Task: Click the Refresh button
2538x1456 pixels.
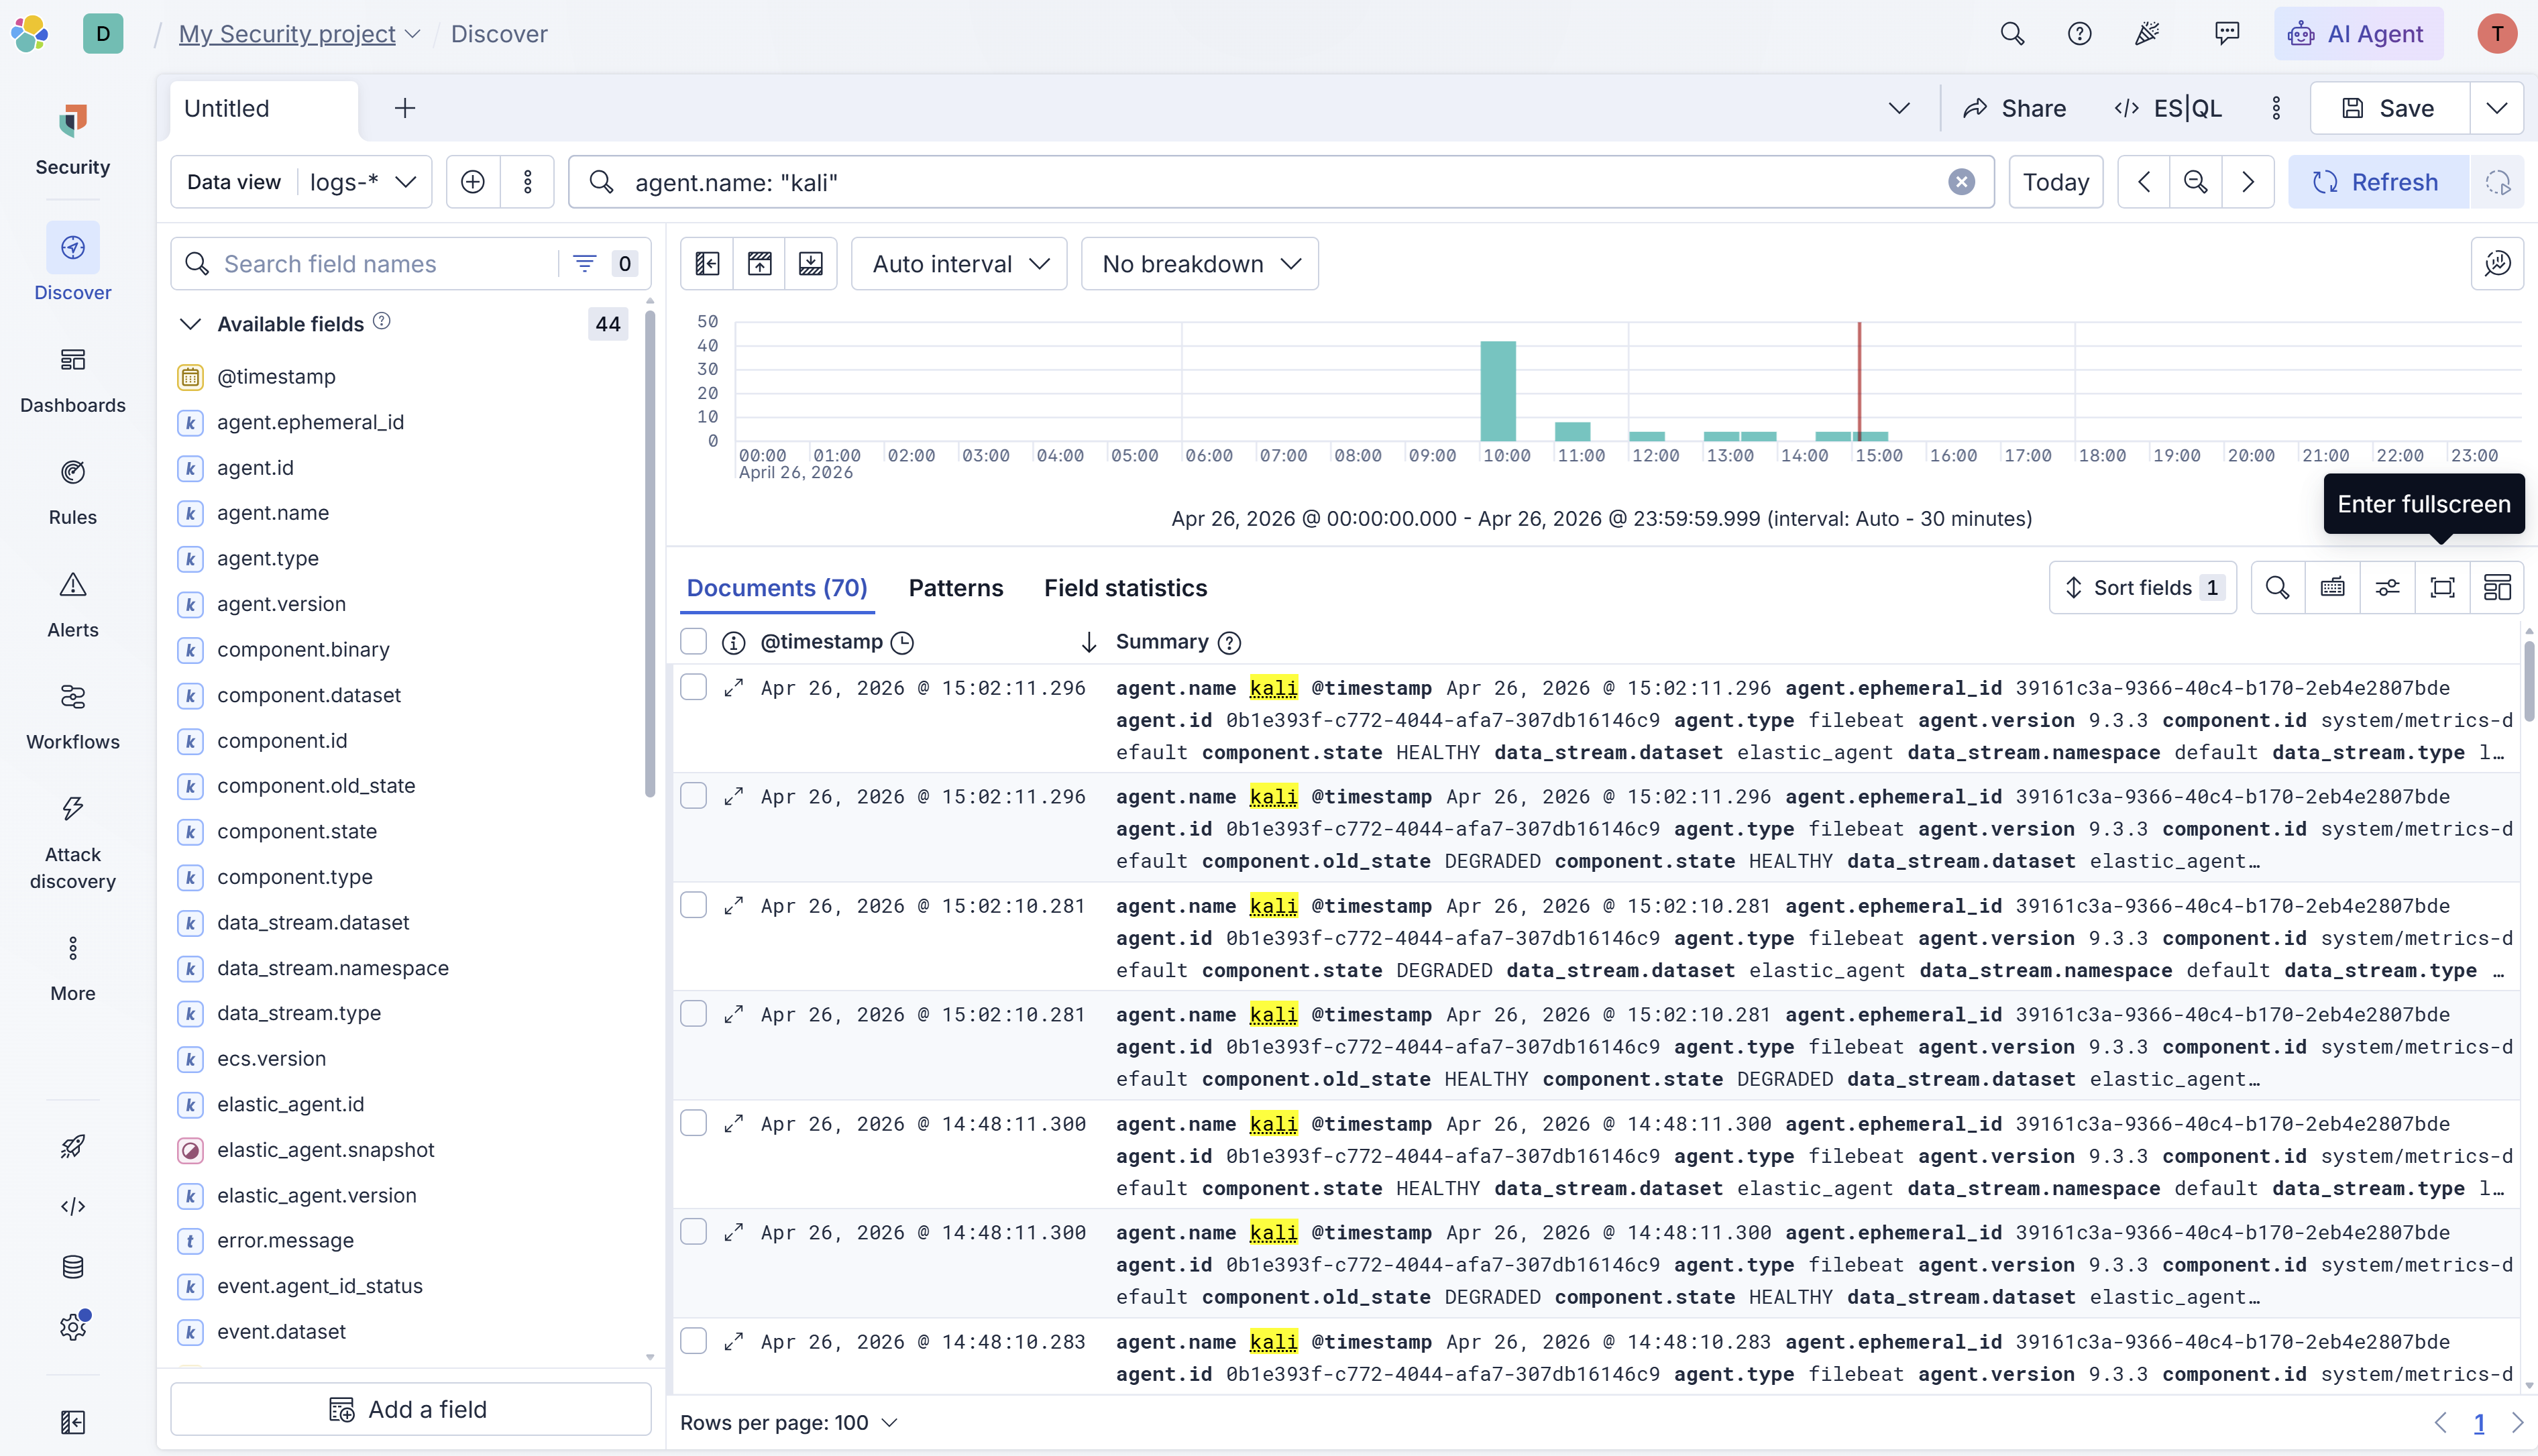Action: (2376, 182)
